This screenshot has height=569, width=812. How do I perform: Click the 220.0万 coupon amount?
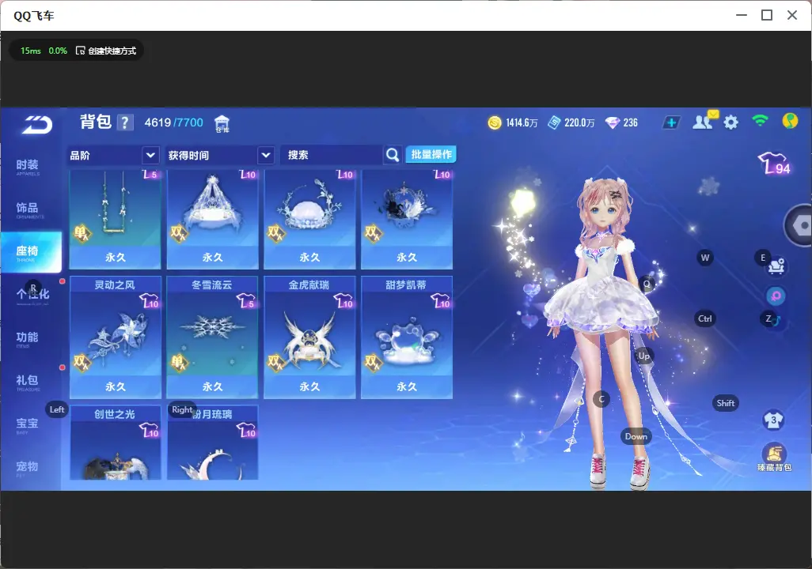pos(579,122)
